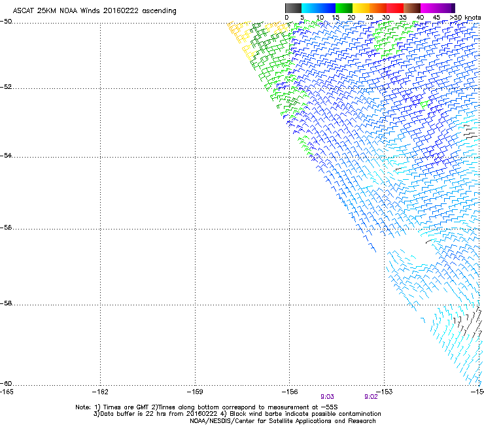
Task: Click the orange 25-30 knots color bar segment
Action: coord(378,8)
